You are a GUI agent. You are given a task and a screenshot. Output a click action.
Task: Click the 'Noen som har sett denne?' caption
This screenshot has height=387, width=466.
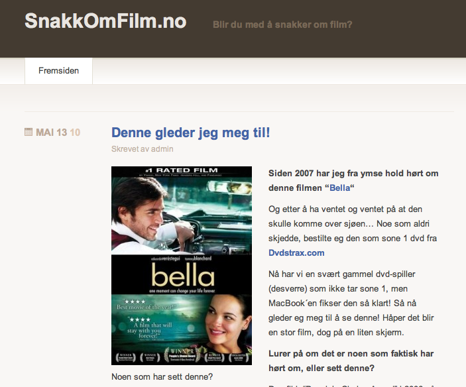coord(162,376)
